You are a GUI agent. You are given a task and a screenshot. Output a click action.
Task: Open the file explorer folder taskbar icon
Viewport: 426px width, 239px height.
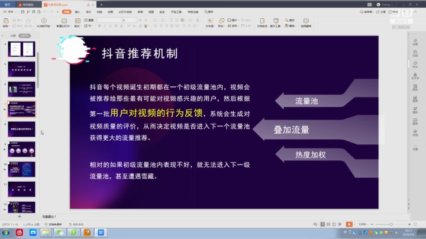click(46, 232)
